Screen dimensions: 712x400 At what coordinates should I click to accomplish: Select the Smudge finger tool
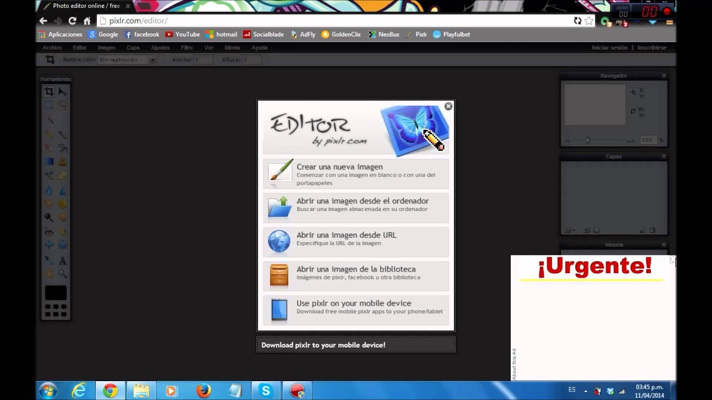coord(49,204)
